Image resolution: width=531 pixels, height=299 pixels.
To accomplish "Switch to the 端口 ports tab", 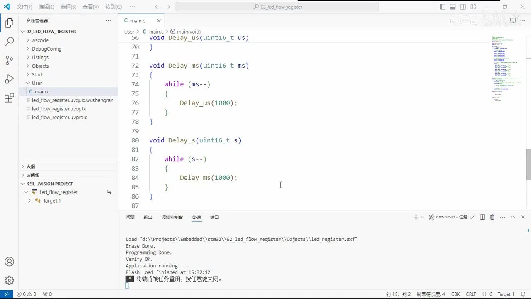I will (x=214, y=217).
